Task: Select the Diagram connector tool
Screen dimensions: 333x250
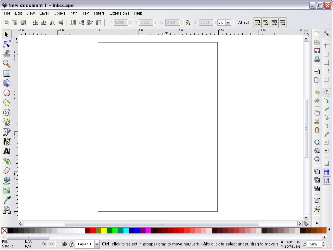Action: (6, 210)
